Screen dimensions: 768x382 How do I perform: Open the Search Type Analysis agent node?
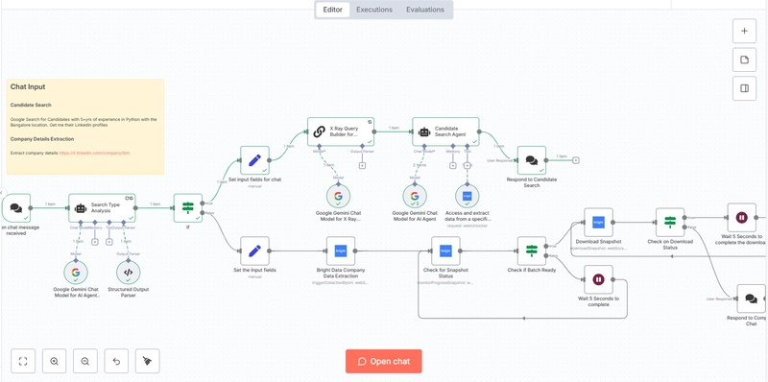[102, 207]
